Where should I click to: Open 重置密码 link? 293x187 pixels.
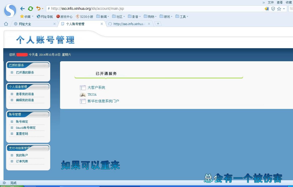pyautogui.click(x=22, y=134)
